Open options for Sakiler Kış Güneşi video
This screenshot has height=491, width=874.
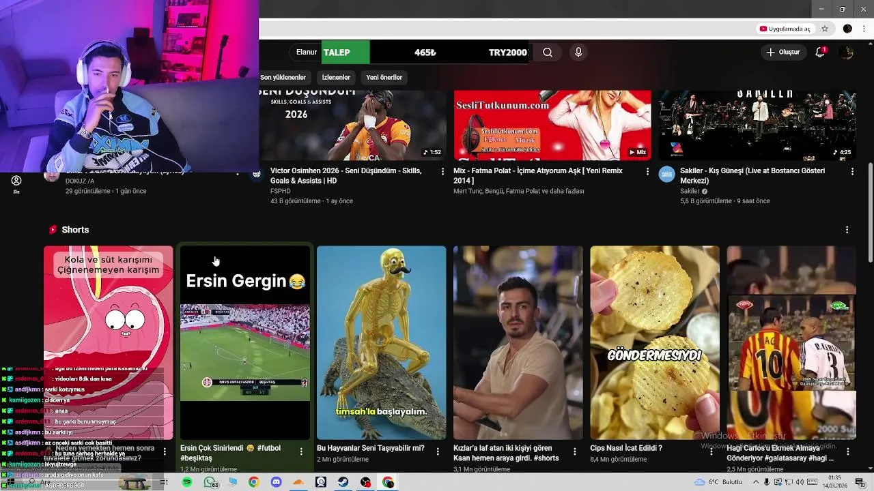[852, 171]
